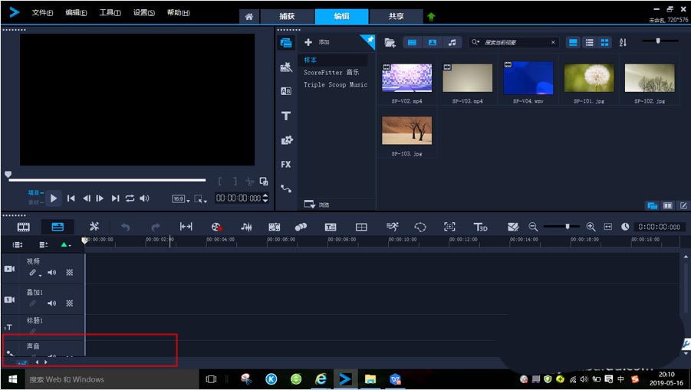Image resolution: width=691 pixels, height=390 pixels.
Task: Play the project preview
Action: point(54,198)
